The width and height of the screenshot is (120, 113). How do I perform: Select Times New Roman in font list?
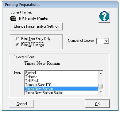pyautogui.click(x=61, y=89)
